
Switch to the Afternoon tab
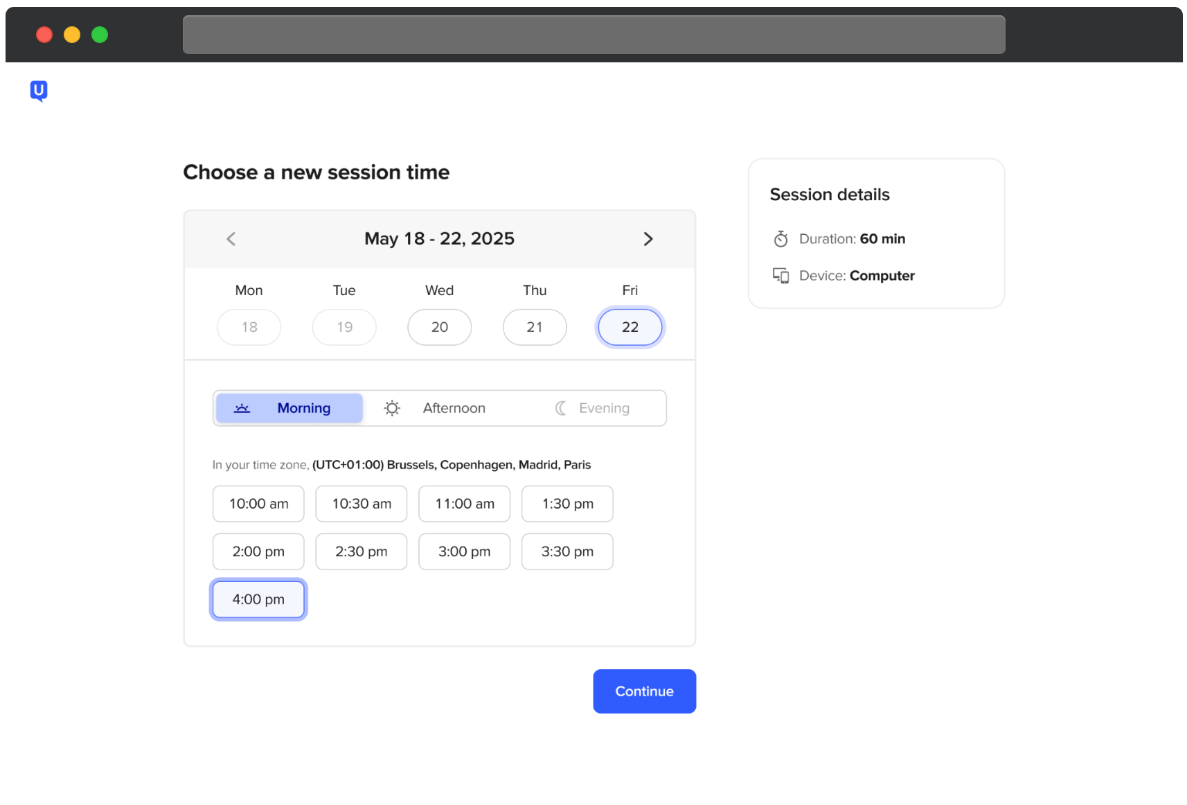pyautogui.click(x=439, y=408)
